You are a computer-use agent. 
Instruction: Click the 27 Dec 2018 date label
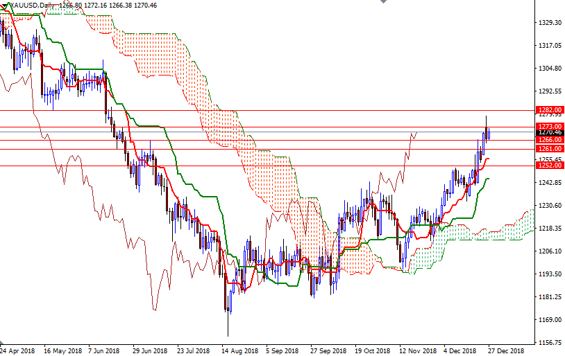[507, 350]
